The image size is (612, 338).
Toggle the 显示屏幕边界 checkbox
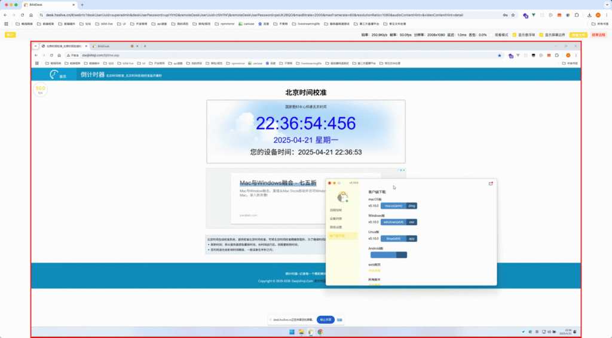click(x=541, y=35)
